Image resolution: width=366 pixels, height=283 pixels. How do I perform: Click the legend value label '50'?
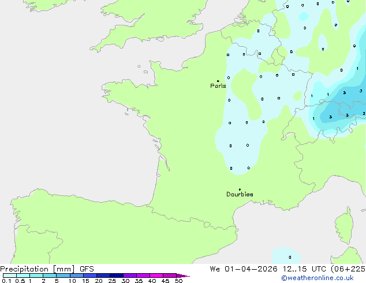pos(178,281)
